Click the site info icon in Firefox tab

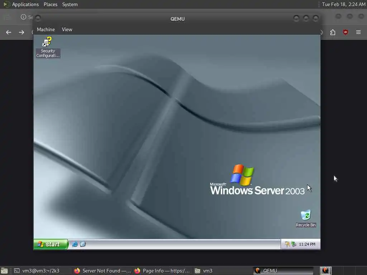[23, 17]
